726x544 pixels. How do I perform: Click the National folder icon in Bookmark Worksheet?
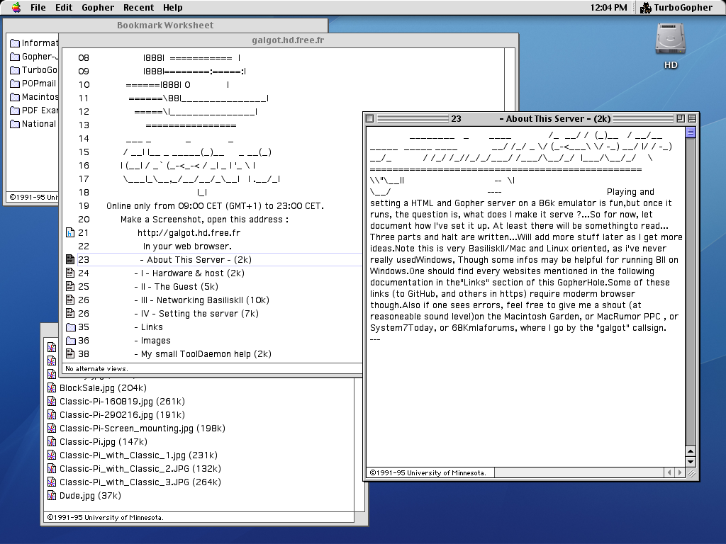point(15,124)
